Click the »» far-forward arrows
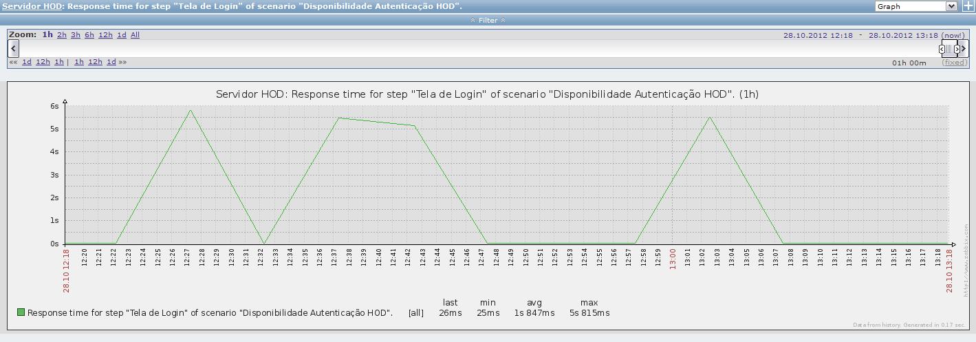 point(122,62)
